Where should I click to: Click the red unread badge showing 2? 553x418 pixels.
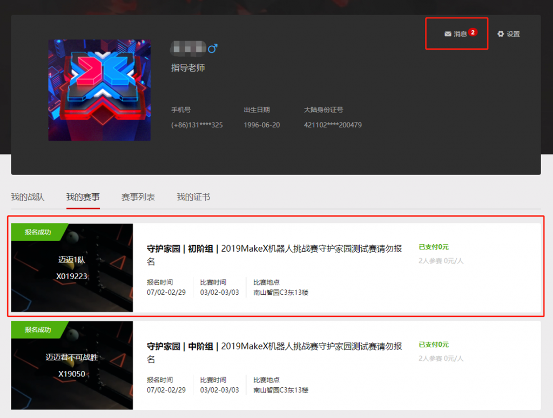tap(473, 32)
